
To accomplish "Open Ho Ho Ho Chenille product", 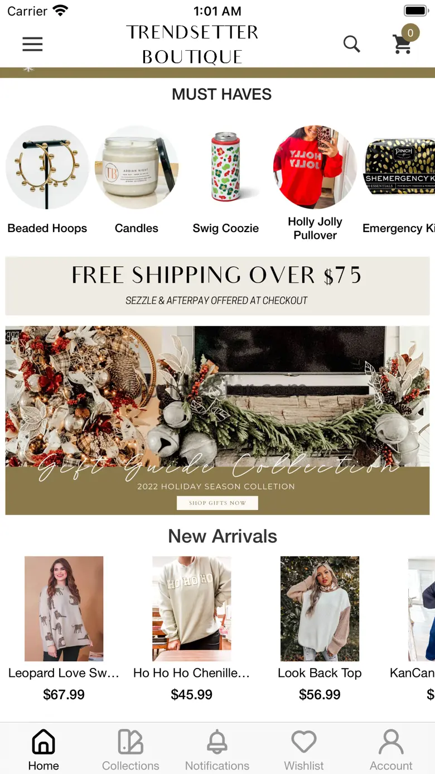I will (x=192, y=609).
